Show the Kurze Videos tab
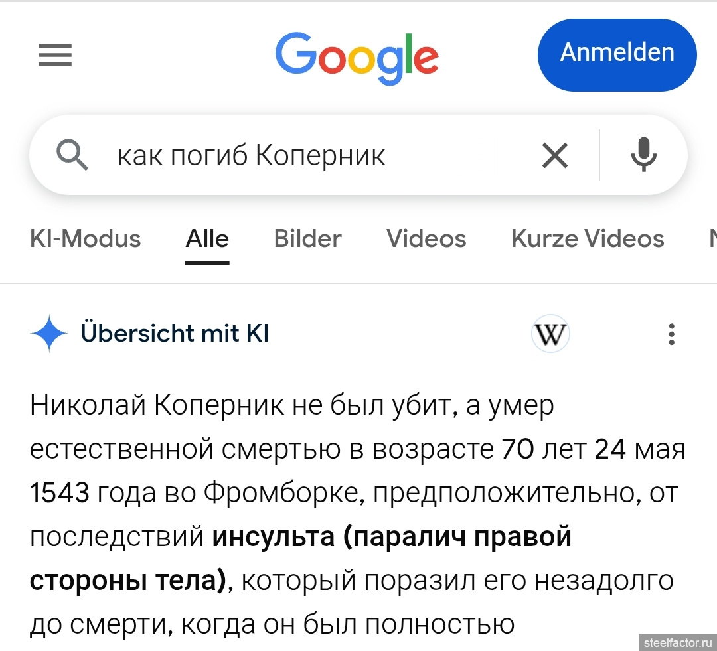This screenshot has height=651, width=717. [x=588, y=239]
